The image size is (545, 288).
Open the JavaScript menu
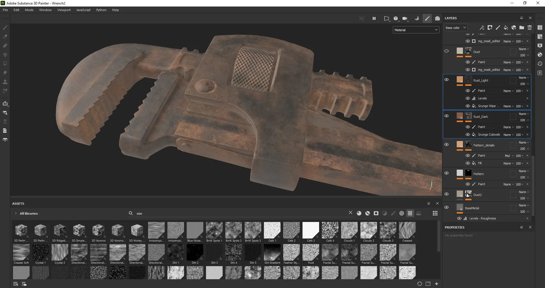click(83, 10)
